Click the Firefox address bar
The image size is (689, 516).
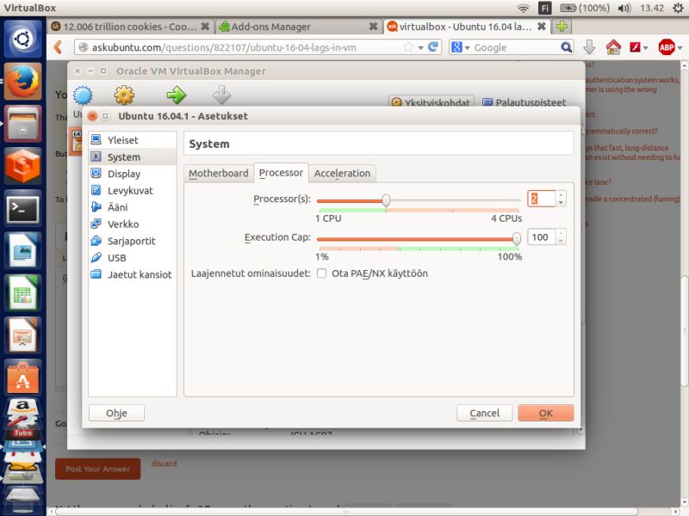241,46
